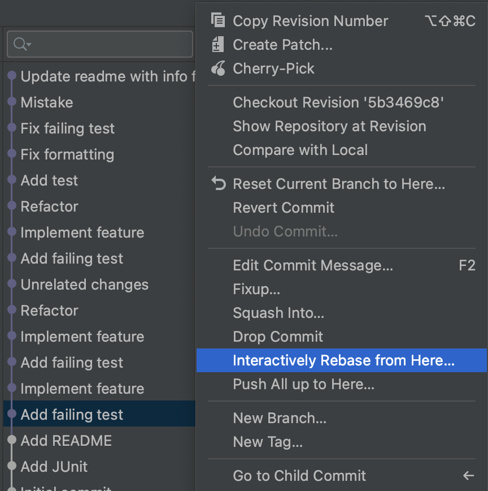Open the search options magnifier dropdown
Image resolution: width=488 pixels, height=491 pixels.
pyautogui.click(x=21, y=44)
